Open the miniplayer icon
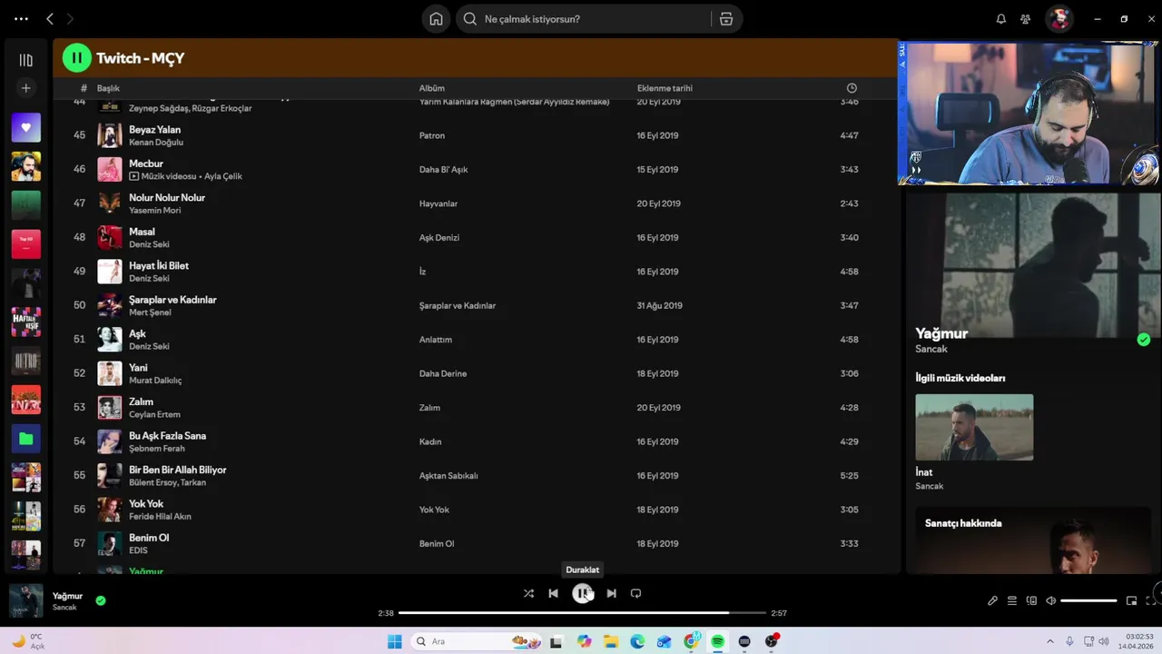This screenshot has width=1162, height=654. click(x=1131, y=600)
